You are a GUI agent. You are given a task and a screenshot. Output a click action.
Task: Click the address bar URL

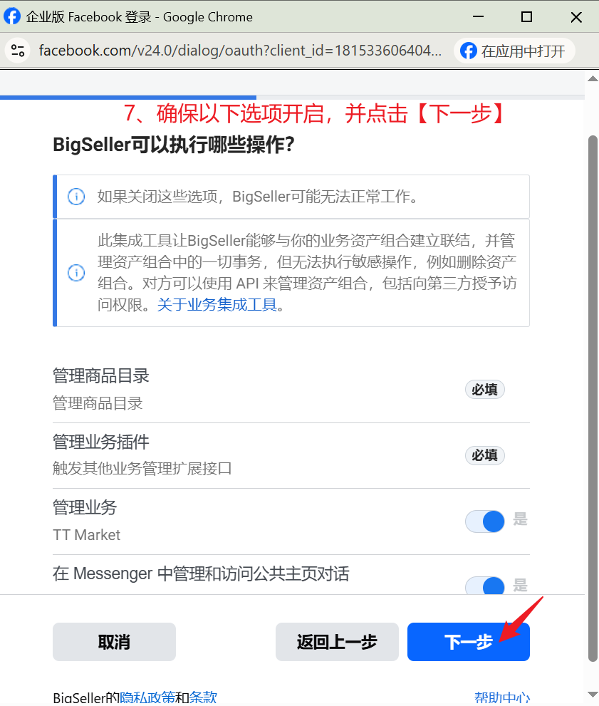(x=240, y=51)
